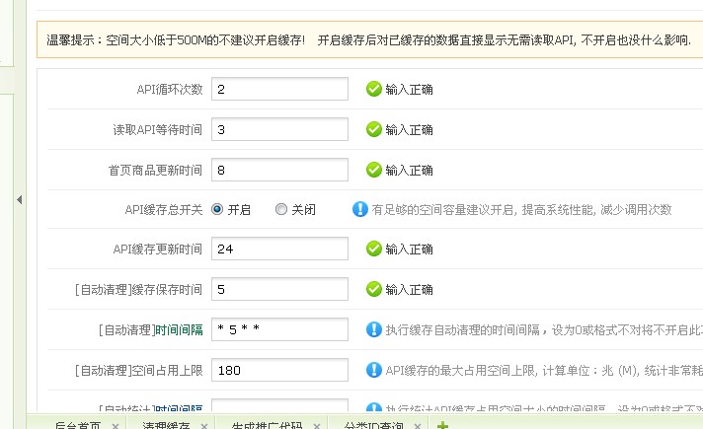
Task: Click the API循环次数 input field
Action: [279, 89]
